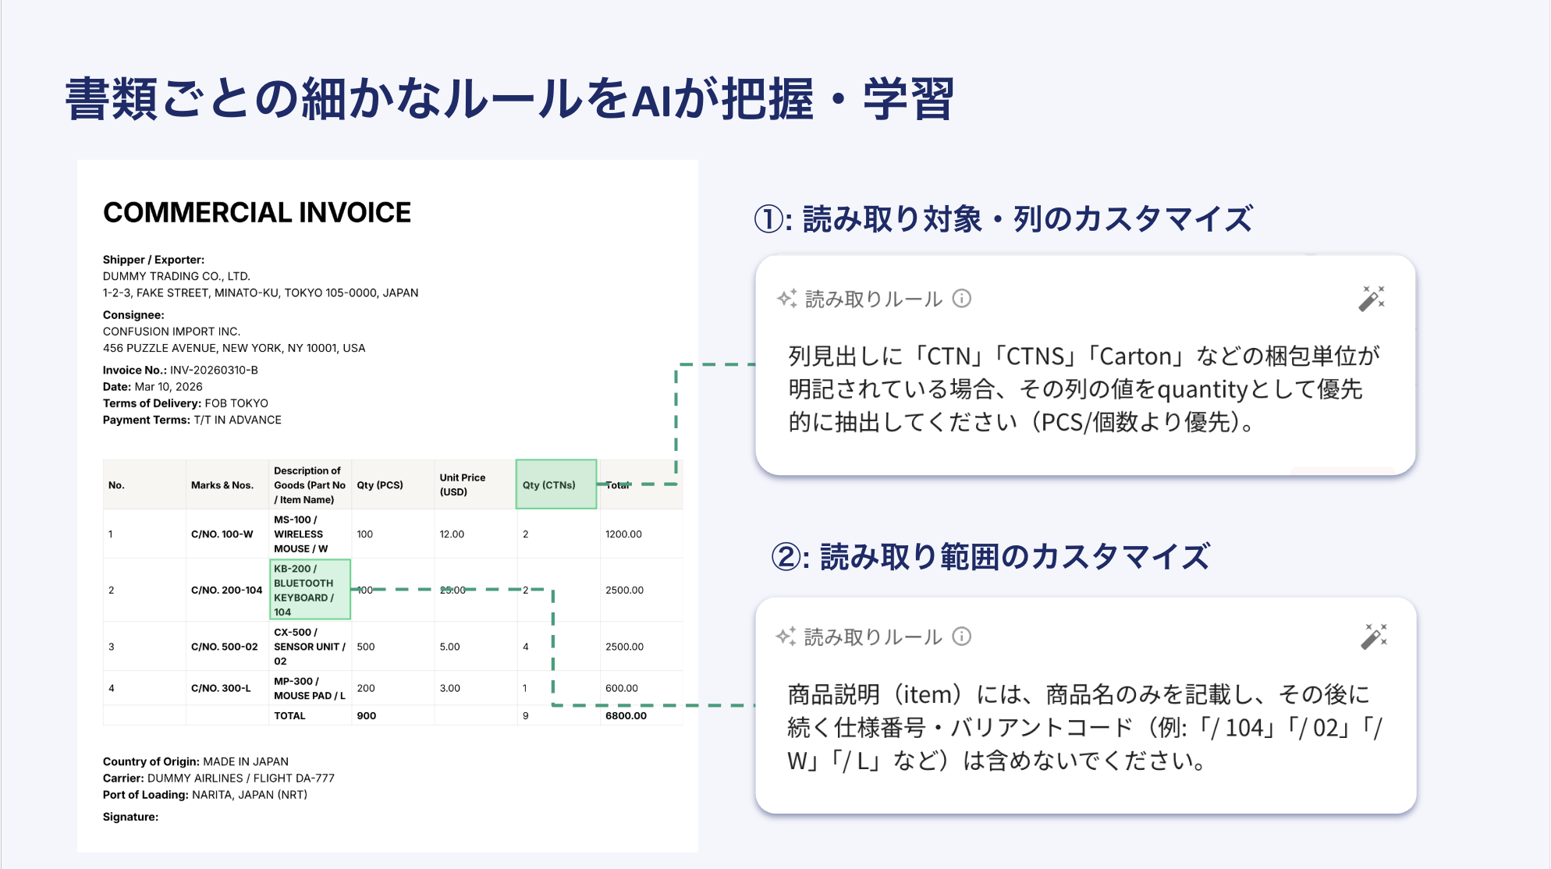
Task: Click info icon beside second 読み取りルール label
Action: (x=962, y=637)
